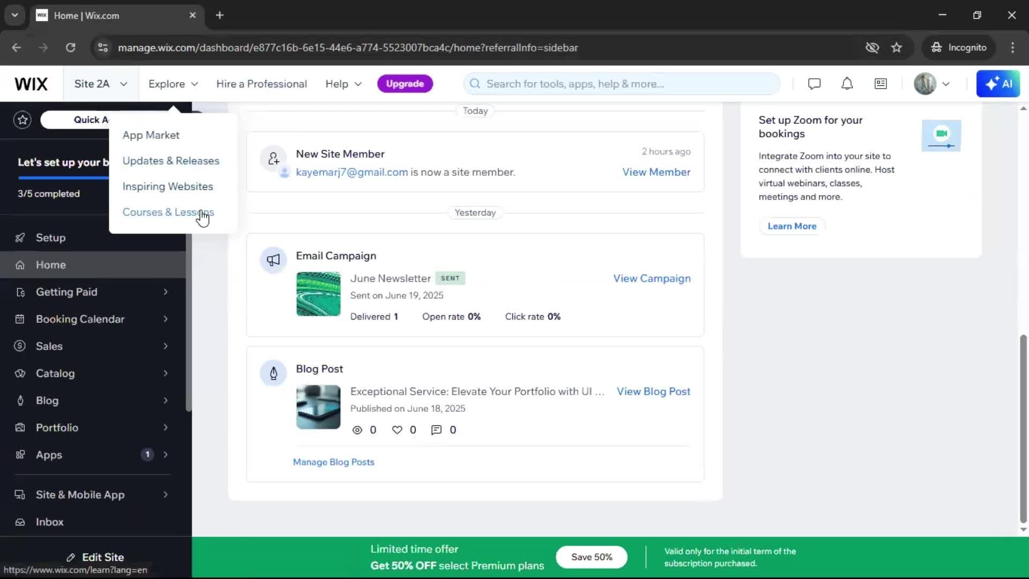
Task: Select Inspiring Websites menu item
Action: coord(168,187)
